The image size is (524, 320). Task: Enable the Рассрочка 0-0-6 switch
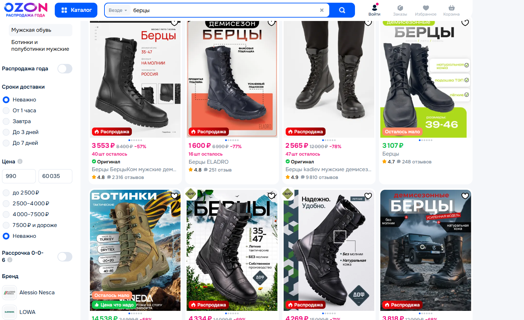click(x=65, y=257)
